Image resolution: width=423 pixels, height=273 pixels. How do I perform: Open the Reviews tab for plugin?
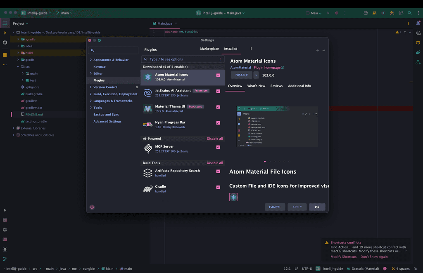276,86
